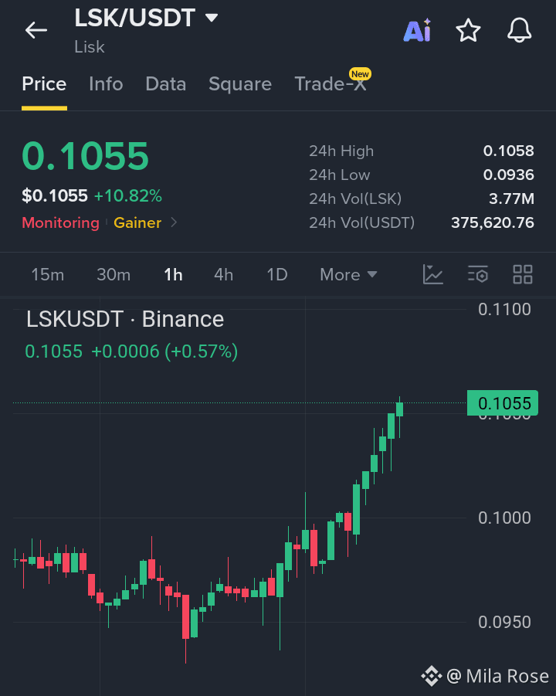The height and width of the screenshot is (696, 556).
Task: Open chart settings icon
Action: click(x=478, y=274)
